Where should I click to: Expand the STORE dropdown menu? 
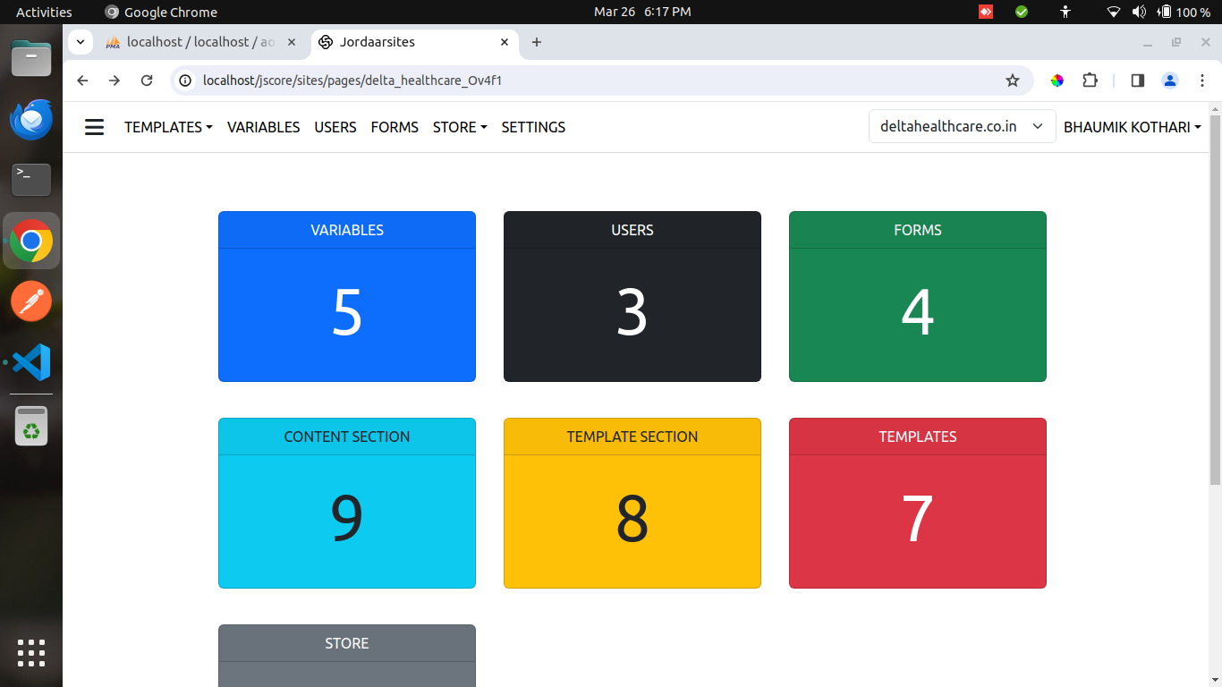point(459,127)
